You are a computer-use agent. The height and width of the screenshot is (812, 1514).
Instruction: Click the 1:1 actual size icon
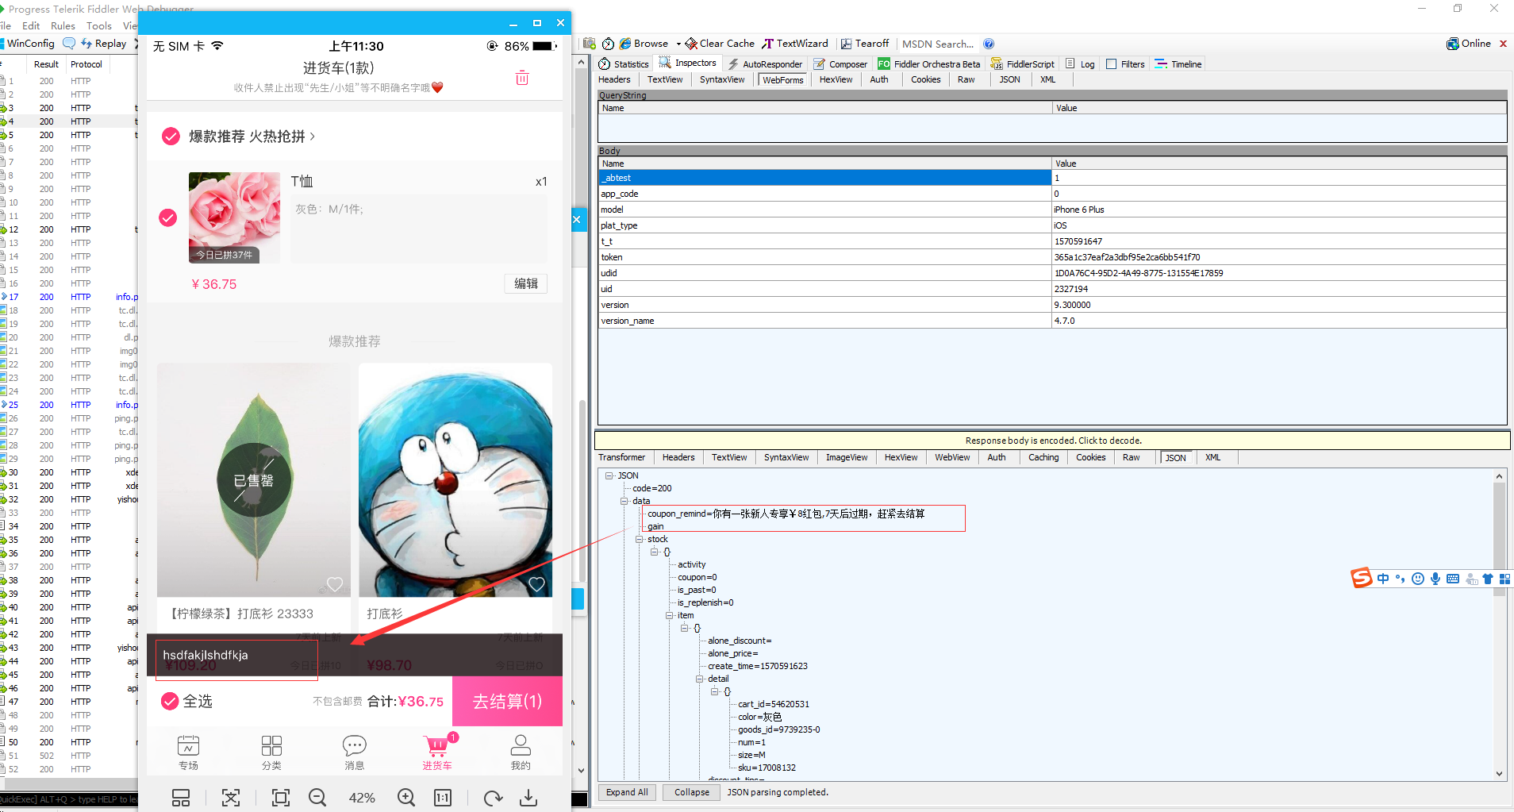pos(443,797)
